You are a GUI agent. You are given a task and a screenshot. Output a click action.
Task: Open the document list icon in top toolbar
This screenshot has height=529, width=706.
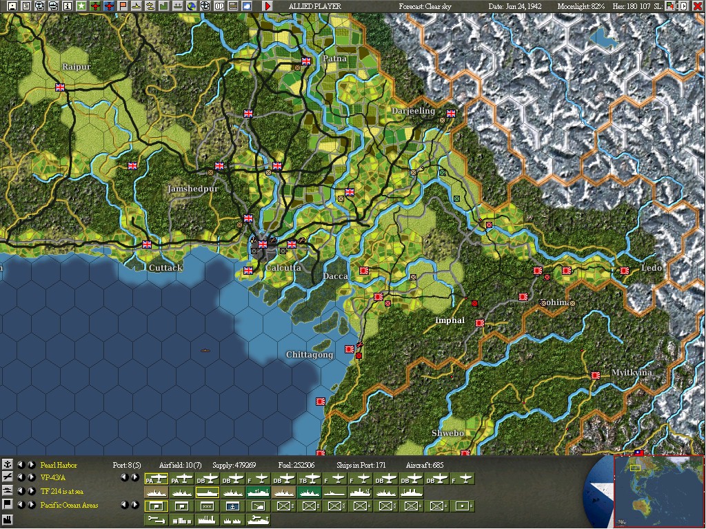[x=26, y=6]
